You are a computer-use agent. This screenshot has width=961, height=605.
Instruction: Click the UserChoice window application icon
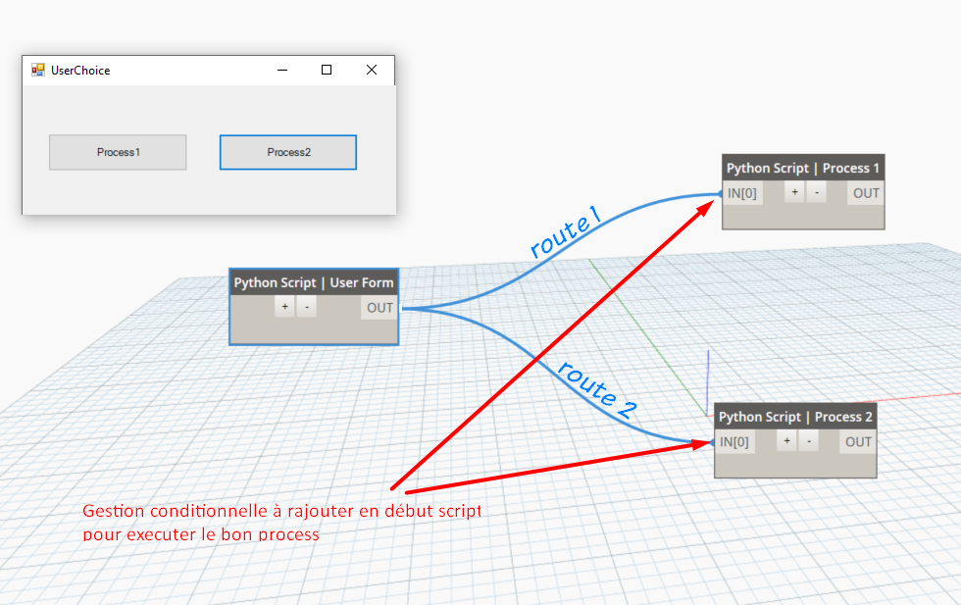tap(38, 70)
